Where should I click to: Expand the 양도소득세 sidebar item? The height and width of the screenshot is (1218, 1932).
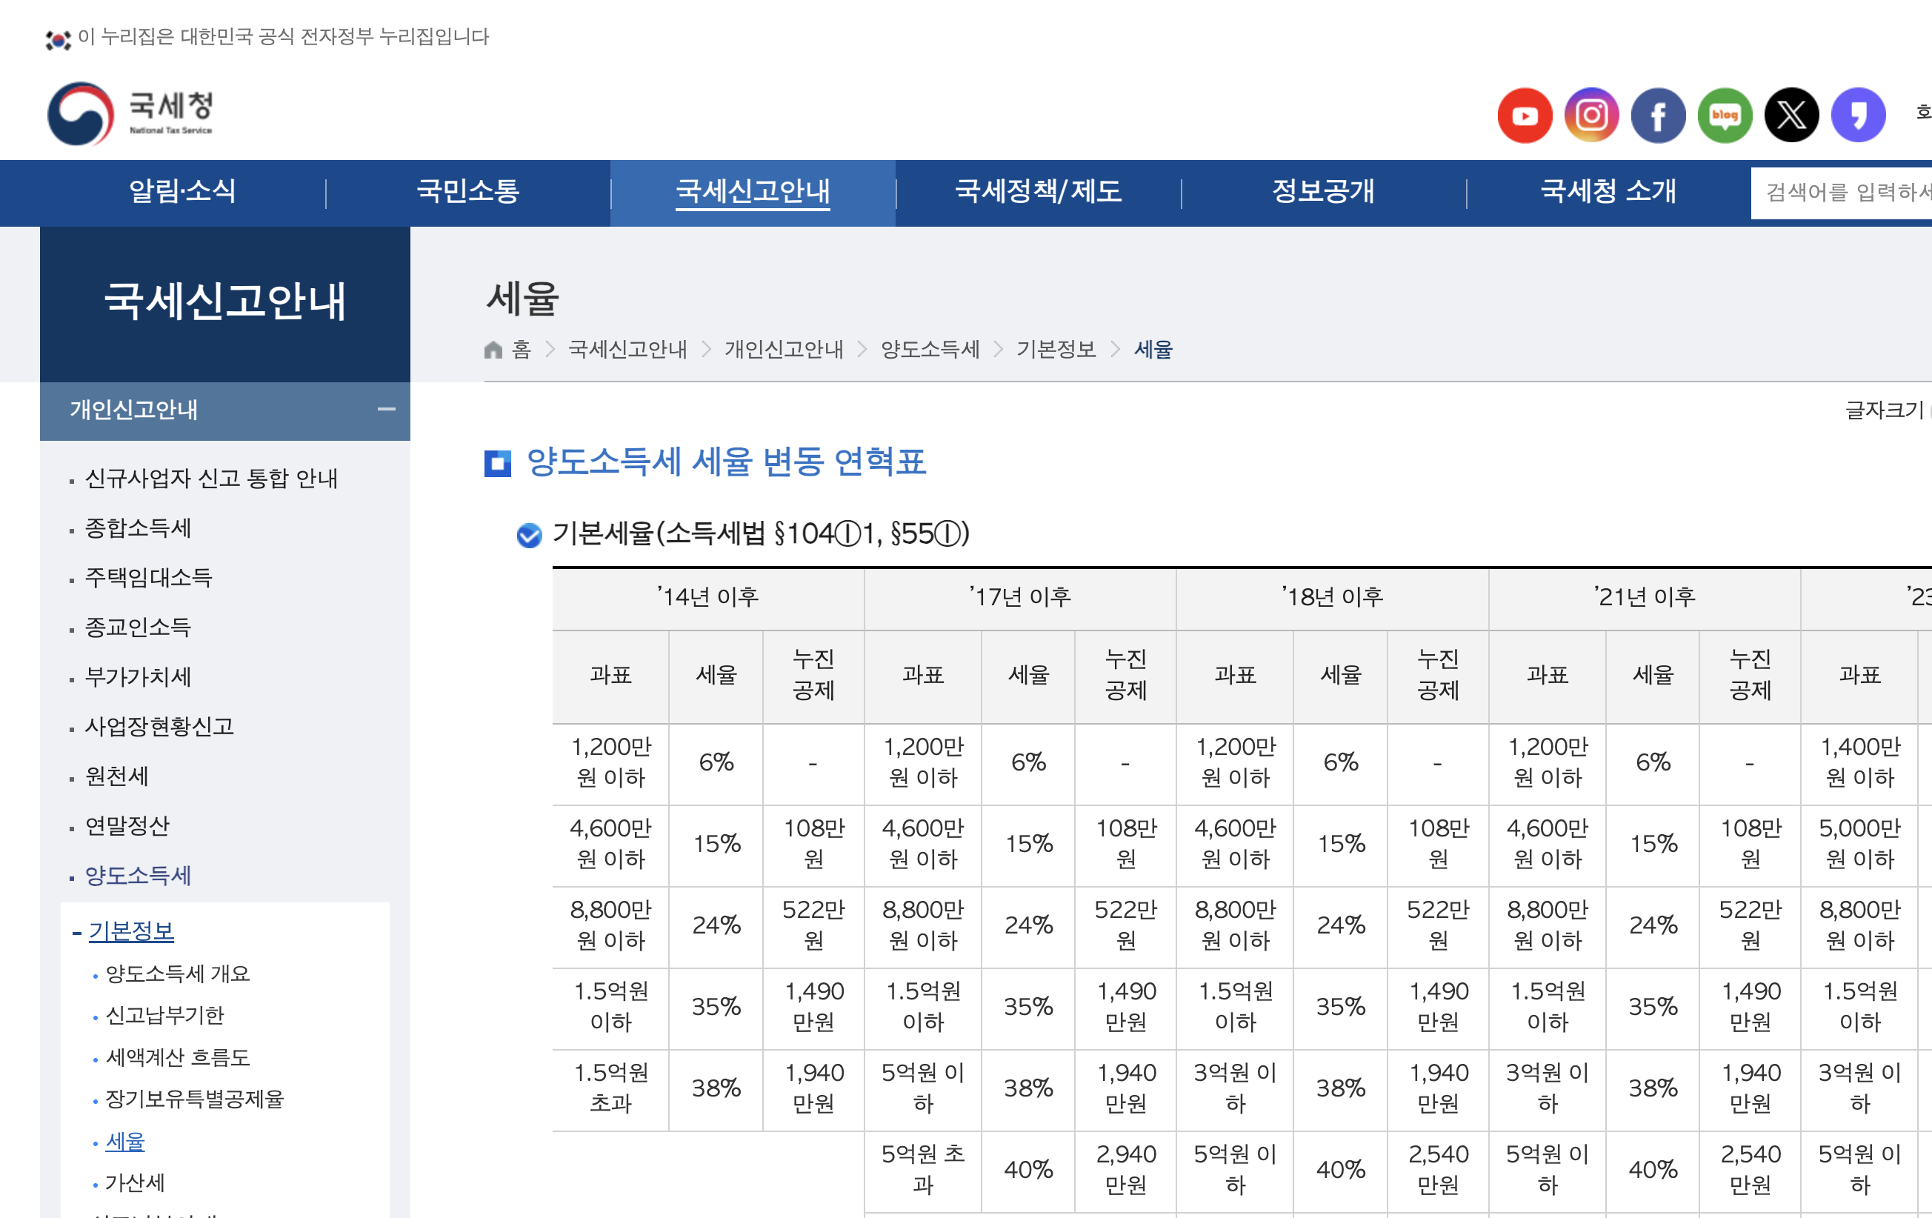click(x=138, y=876)
